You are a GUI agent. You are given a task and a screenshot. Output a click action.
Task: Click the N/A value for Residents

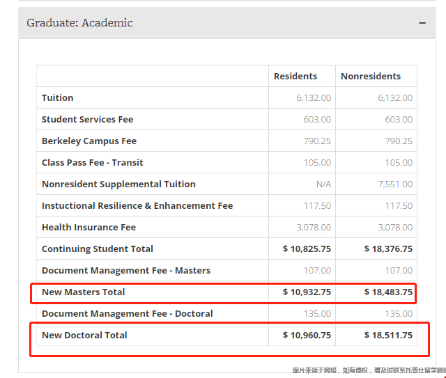pyautogui.click(x=323, y=184)
